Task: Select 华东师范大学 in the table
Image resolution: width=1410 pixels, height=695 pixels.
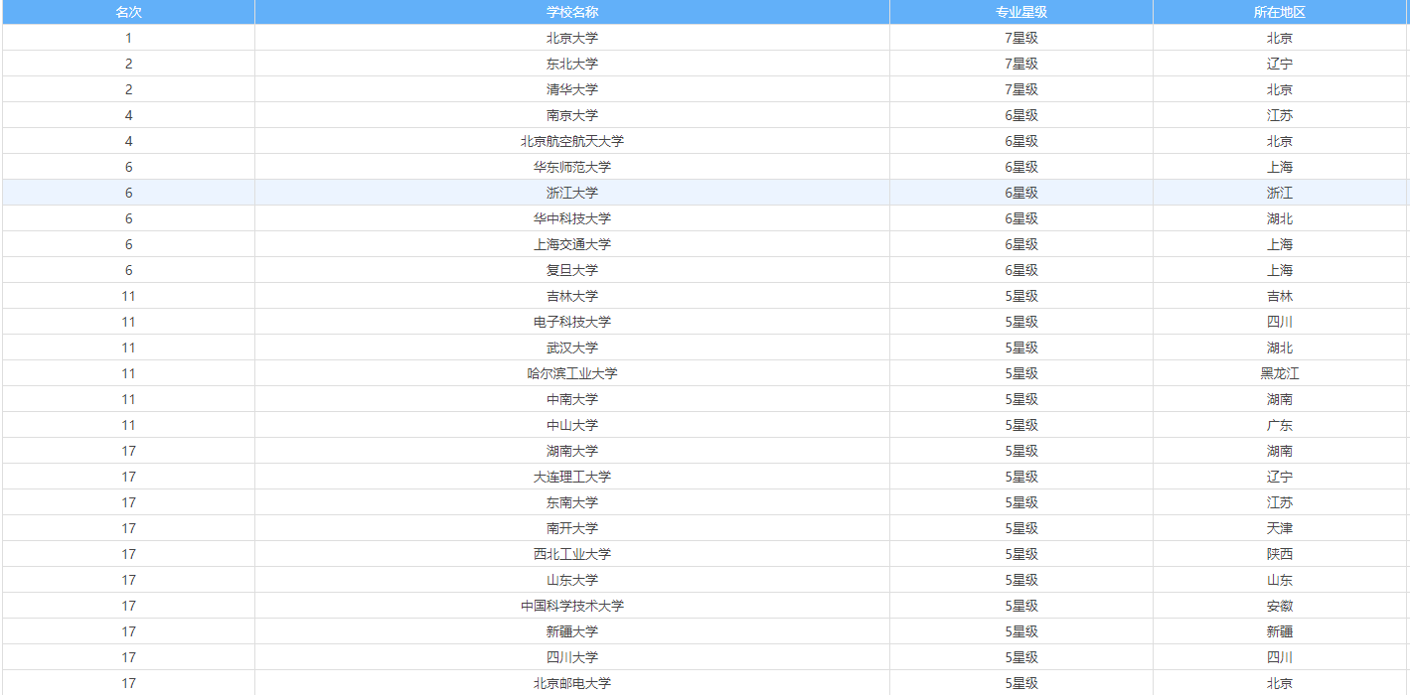Action: point(572,167)
